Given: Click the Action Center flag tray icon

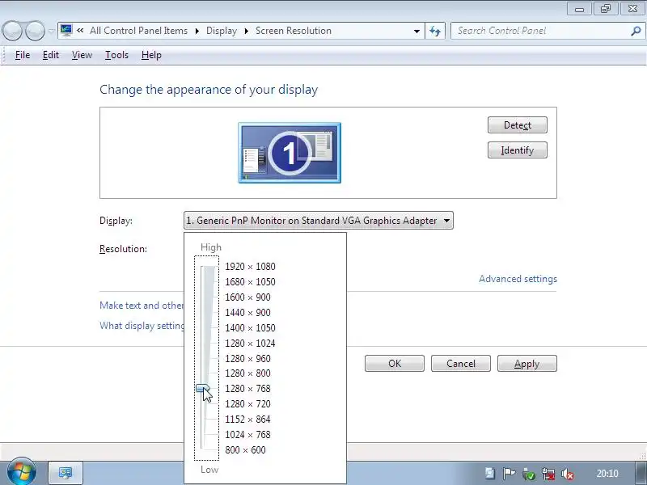Looking at the screenshot, I should [510, 474].
